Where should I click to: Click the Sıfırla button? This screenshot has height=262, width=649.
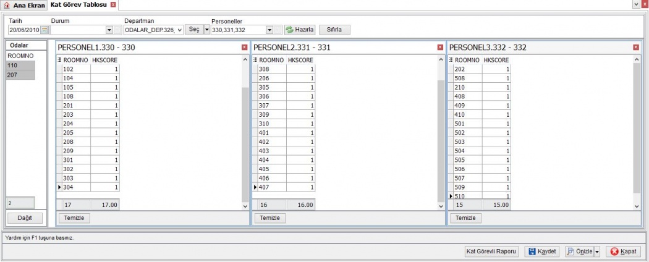(x=334, y=30)
